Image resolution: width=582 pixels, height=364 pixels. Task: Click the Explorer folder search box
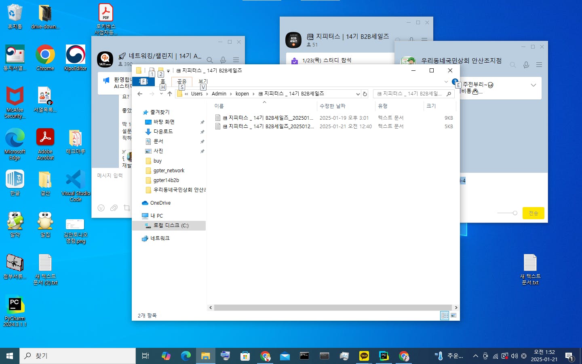click(414, 94)
